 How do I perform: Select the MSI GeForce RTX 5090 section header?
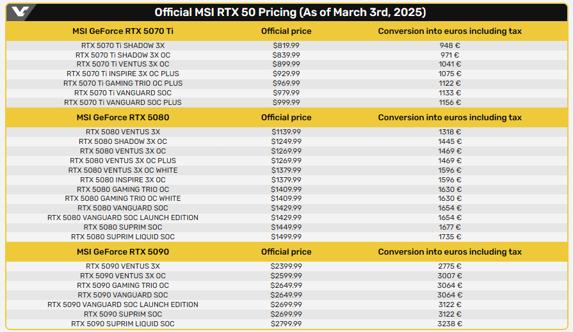point(123,252)
